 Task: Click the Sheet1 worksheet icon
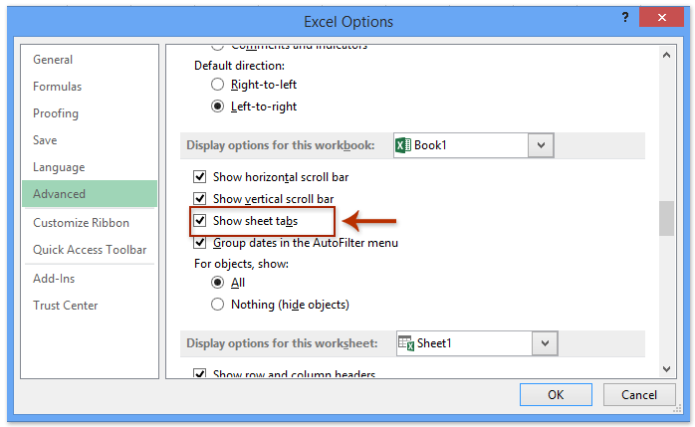click(x=405, y=343)
